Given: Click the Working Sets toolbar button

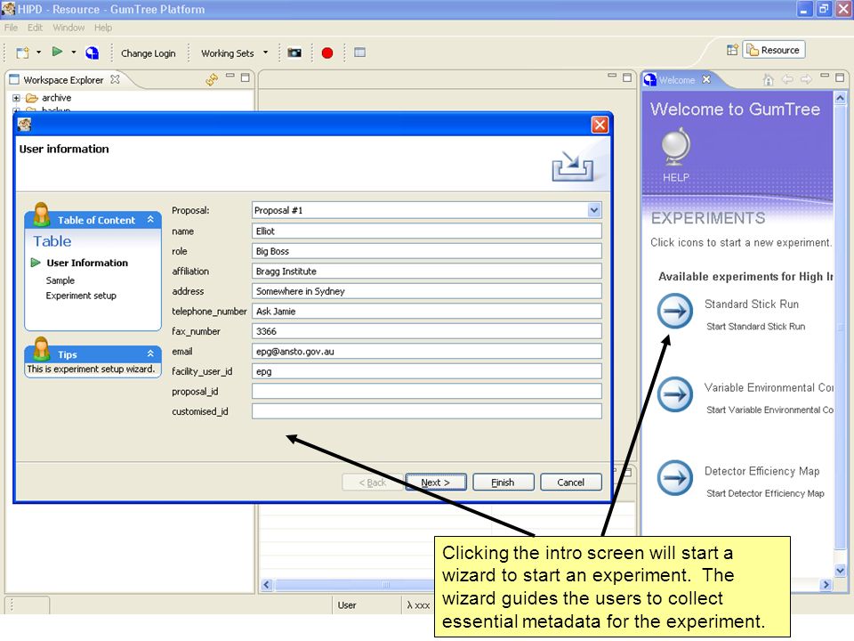Looking at the screenshot, I should [228, 53].
